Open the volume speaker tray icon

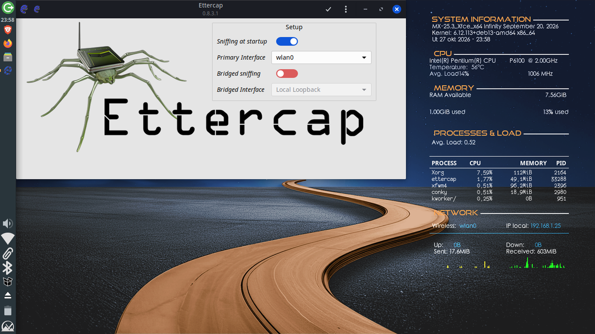pos(7,224)
